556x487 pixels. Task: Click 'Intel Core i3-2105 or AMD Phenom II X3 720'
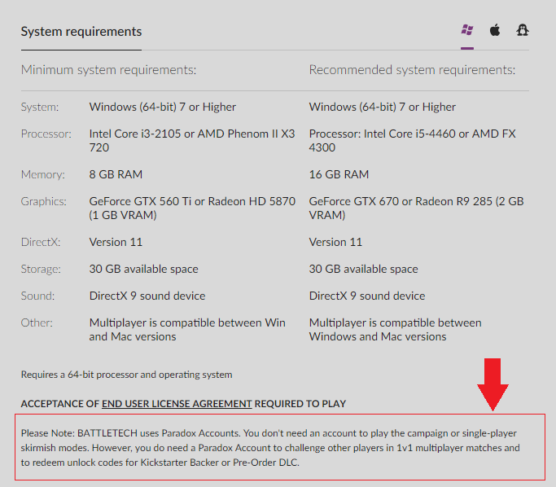(192, 140)
